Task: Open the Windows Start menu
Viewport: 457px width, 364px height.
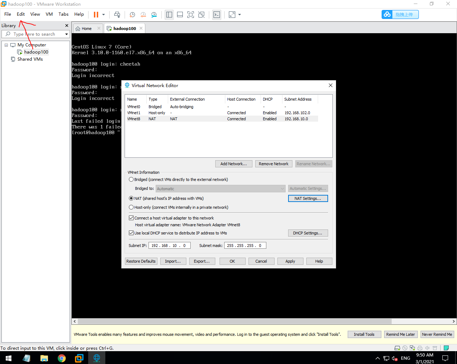Action: coord(9,358)
